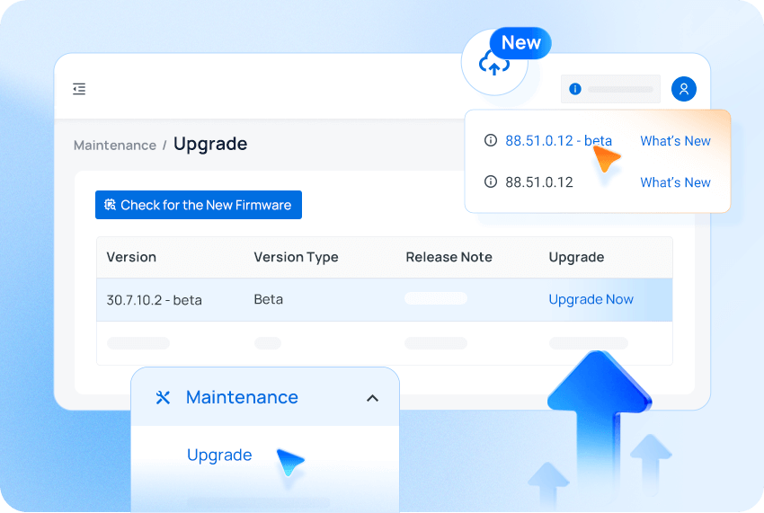
Task: Select the 30.7.10.2 - beta table row
Action: click(x=154, y=300)
